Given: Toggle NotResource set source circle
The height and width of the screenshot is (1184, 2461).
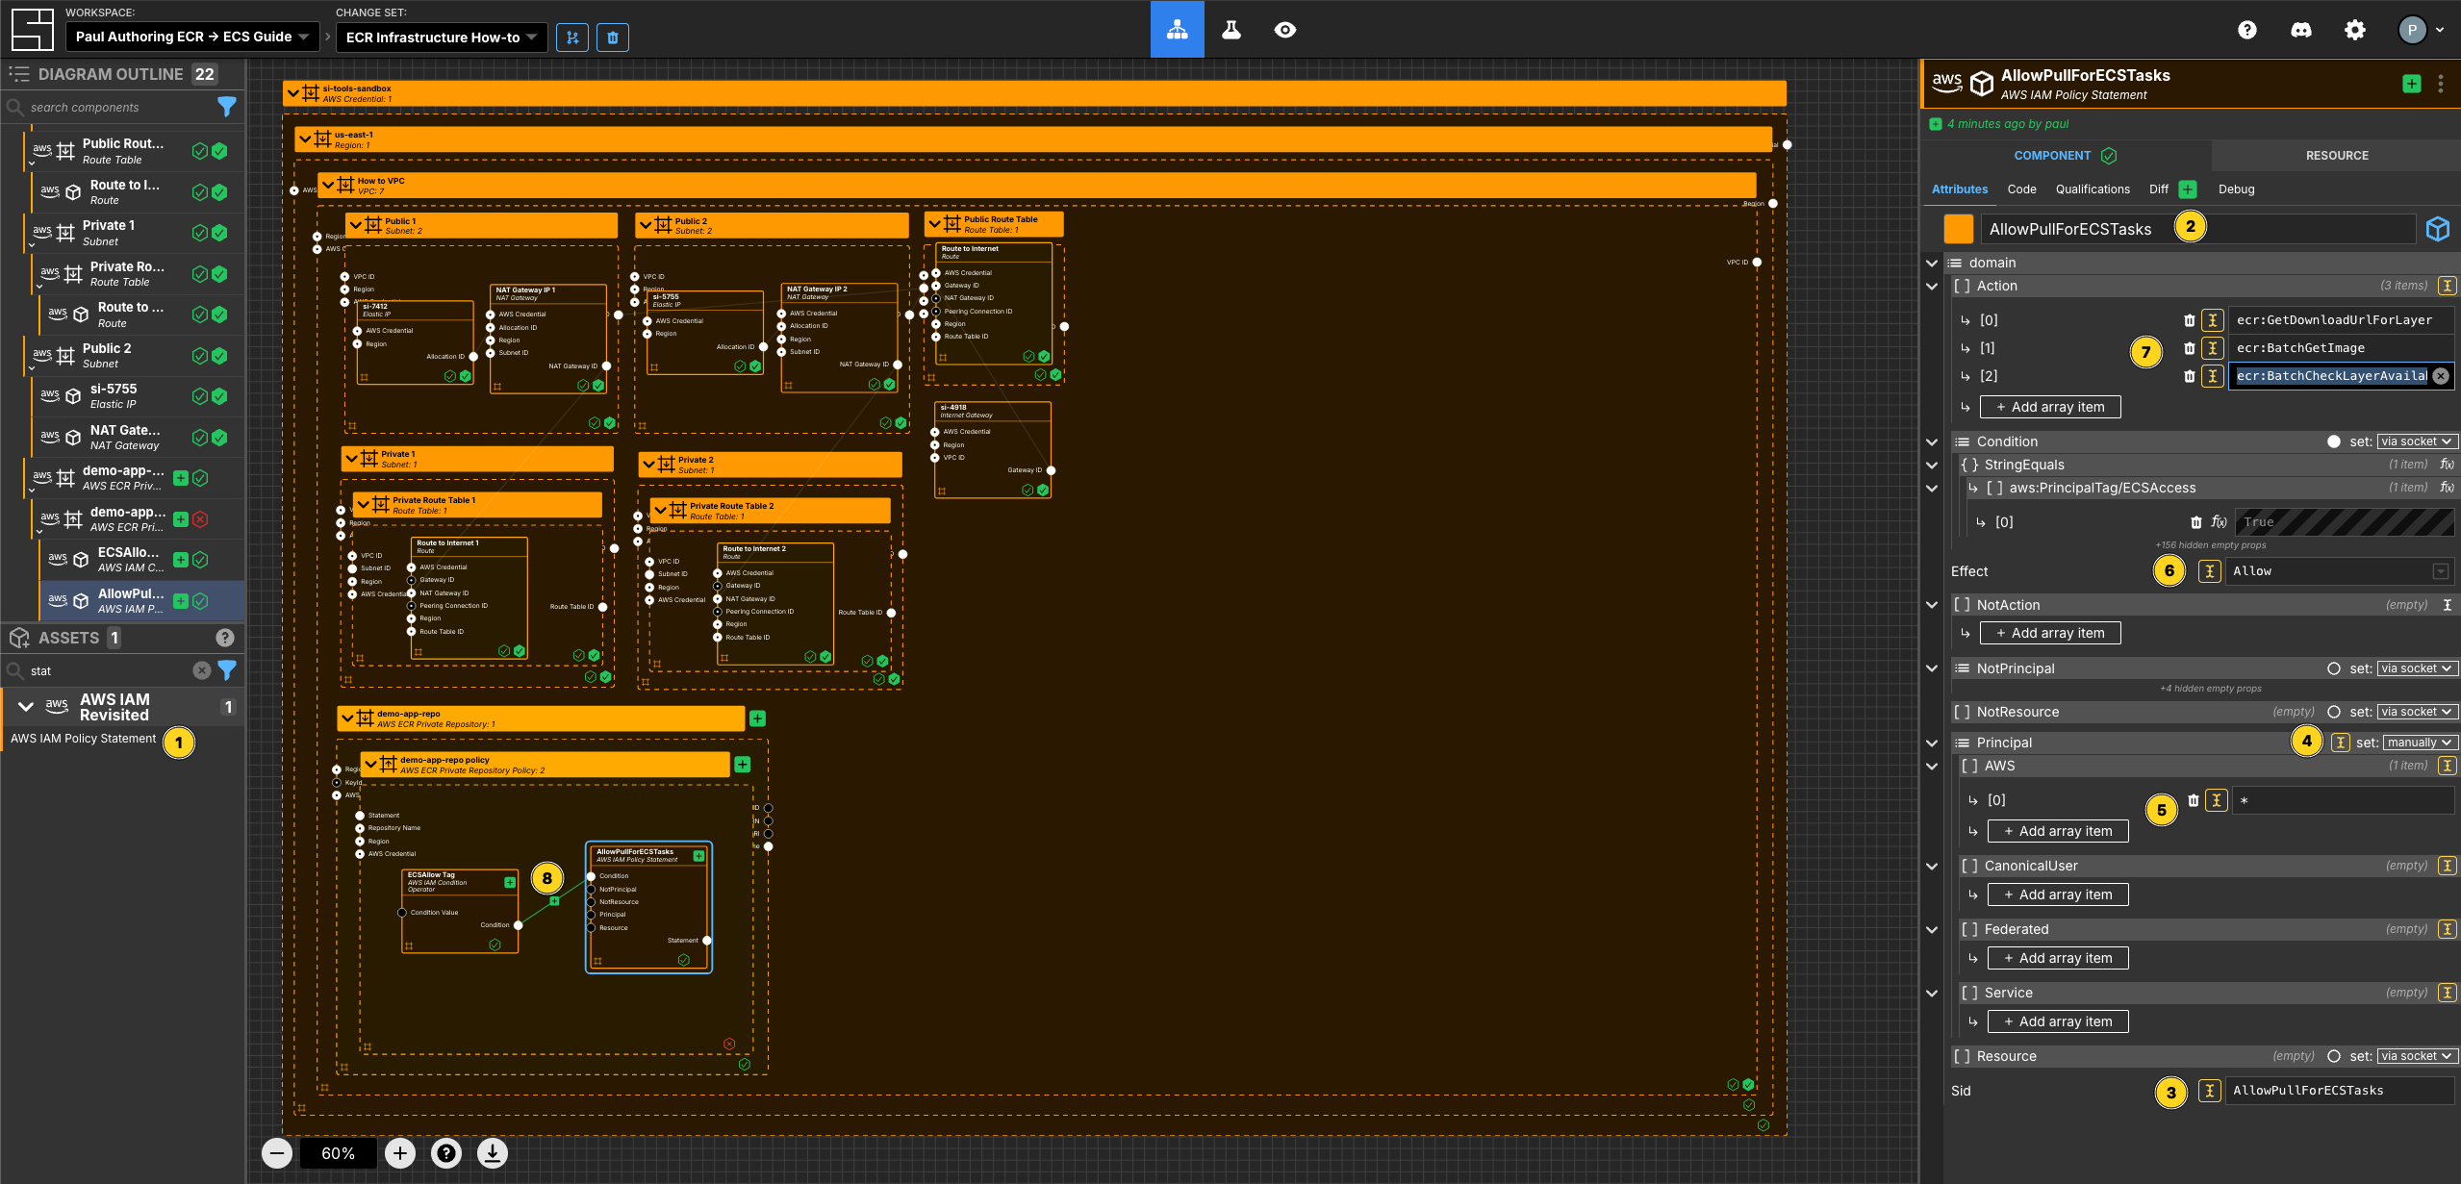Looking at the screenshot, I should pyautogui.click(x=2333, y=712).
